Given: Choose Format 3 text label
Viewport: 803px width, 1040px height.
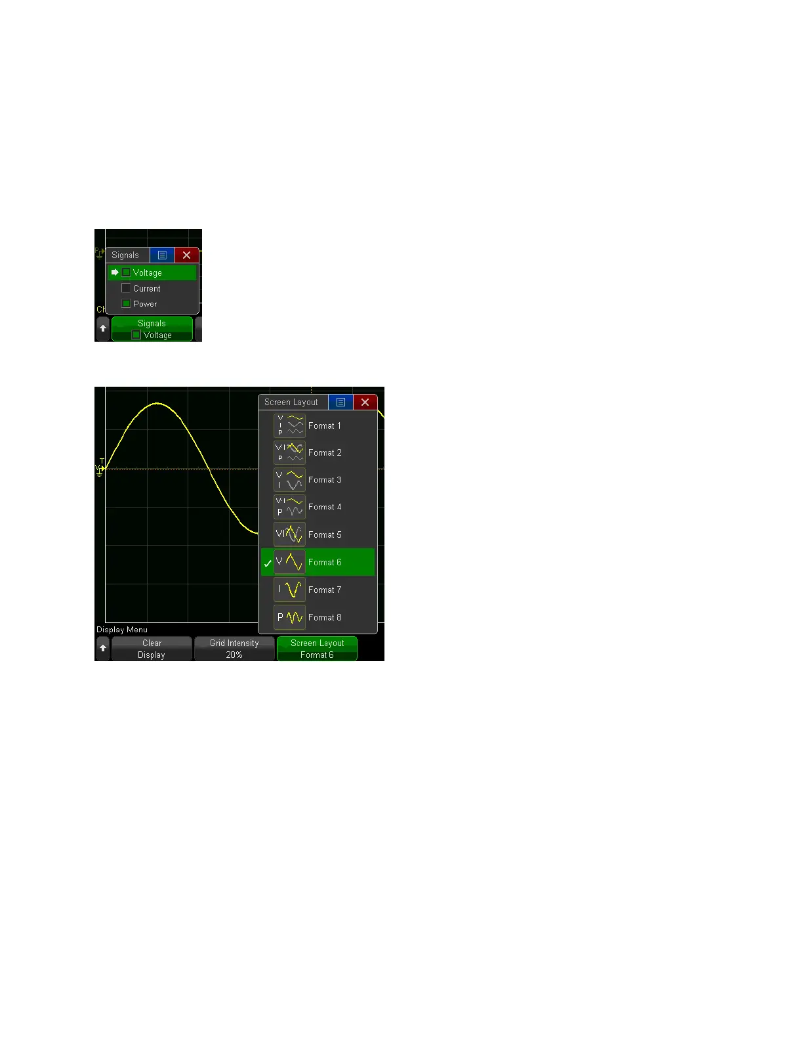Looking at the screenshot, I should [325, 480].
